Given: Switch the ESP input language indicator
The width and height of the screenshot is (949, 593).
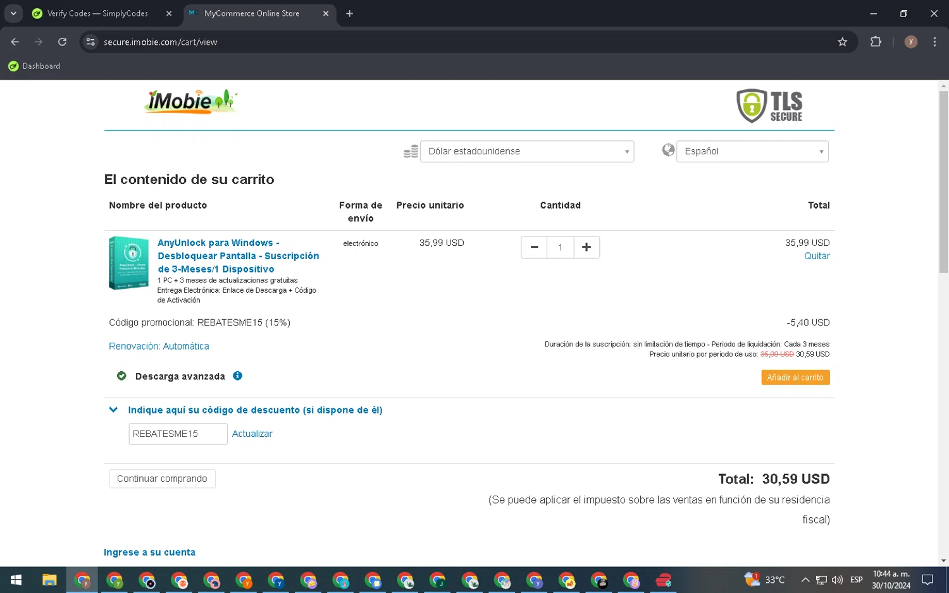Looking at the screenshot, I should 857,580.
